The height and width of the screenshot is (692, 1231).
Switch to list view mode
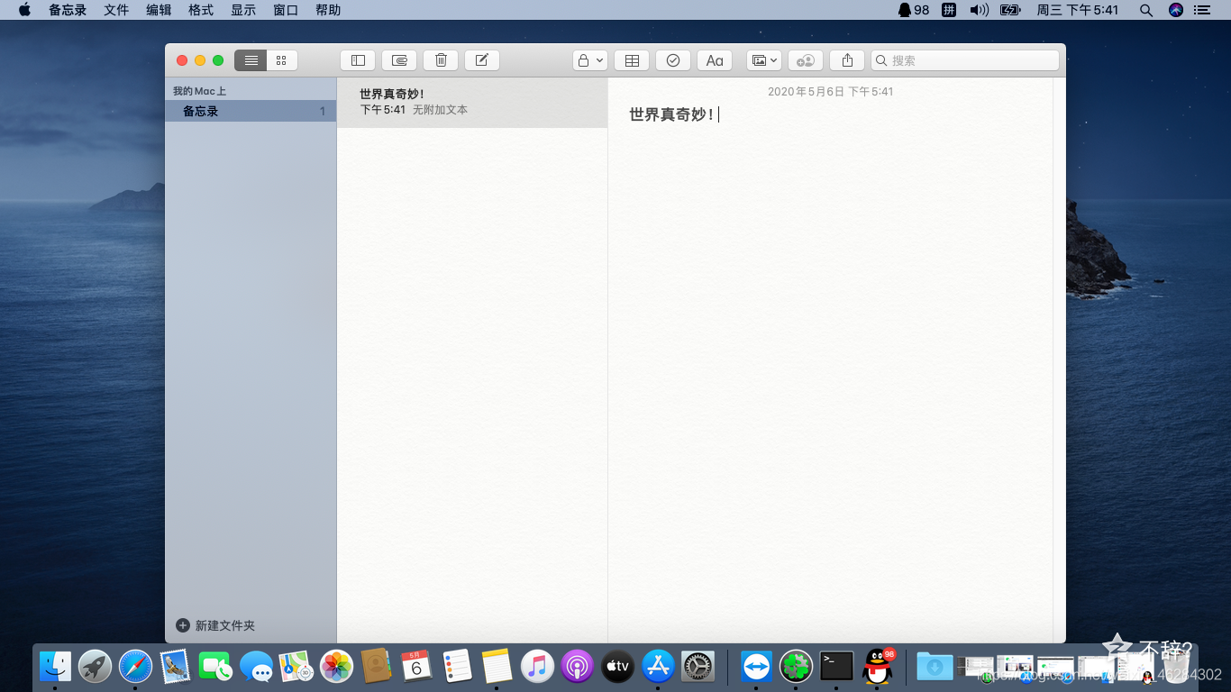[x=251, y=60]
